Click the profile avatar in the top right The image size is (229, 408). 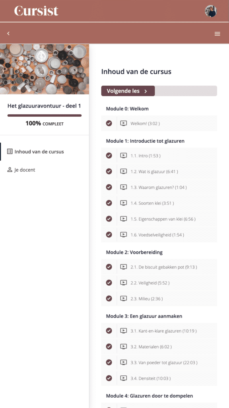pos(211,11)
